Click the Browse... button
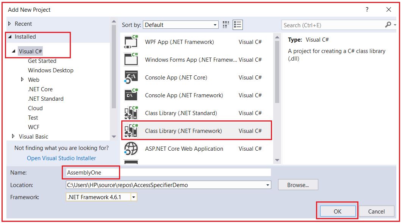This screenshot has height=223, width=402. coord(298,185)
